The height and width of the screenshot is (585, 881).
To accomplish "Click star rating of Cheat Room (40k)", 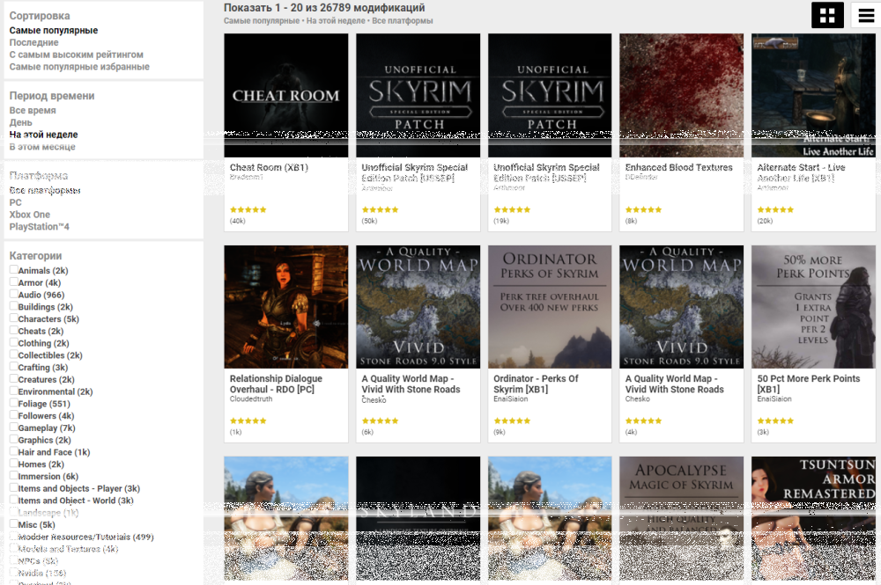I will 248,209.
